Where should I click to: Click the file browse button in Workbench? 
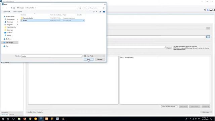pyautogui.click(x=208, y=37)
